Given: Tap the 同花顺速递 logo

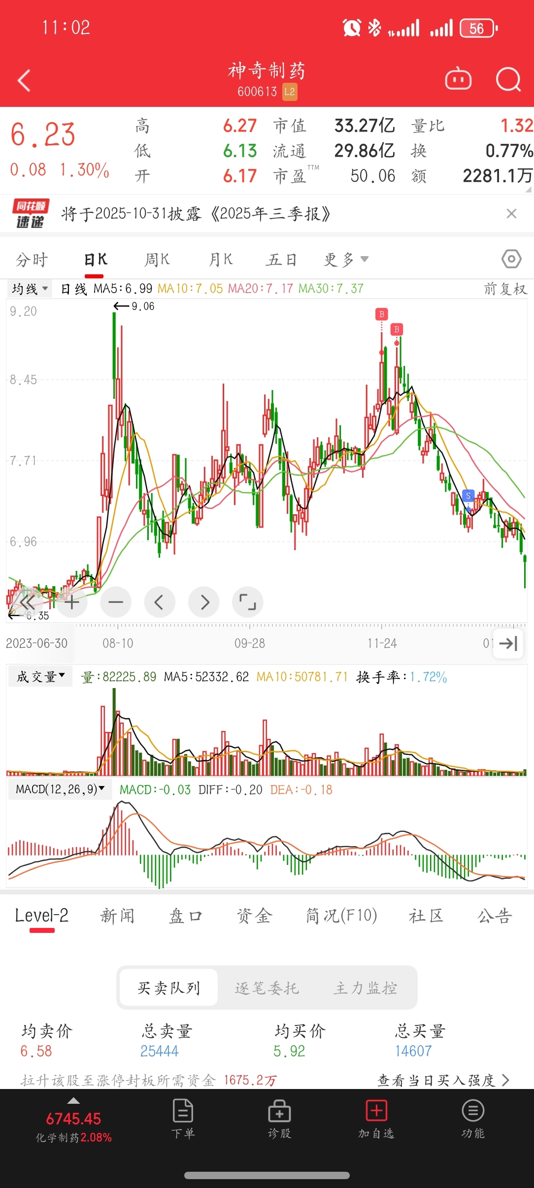Looking at the screenshot, I should pyautogui.click(x=31, y=214).
